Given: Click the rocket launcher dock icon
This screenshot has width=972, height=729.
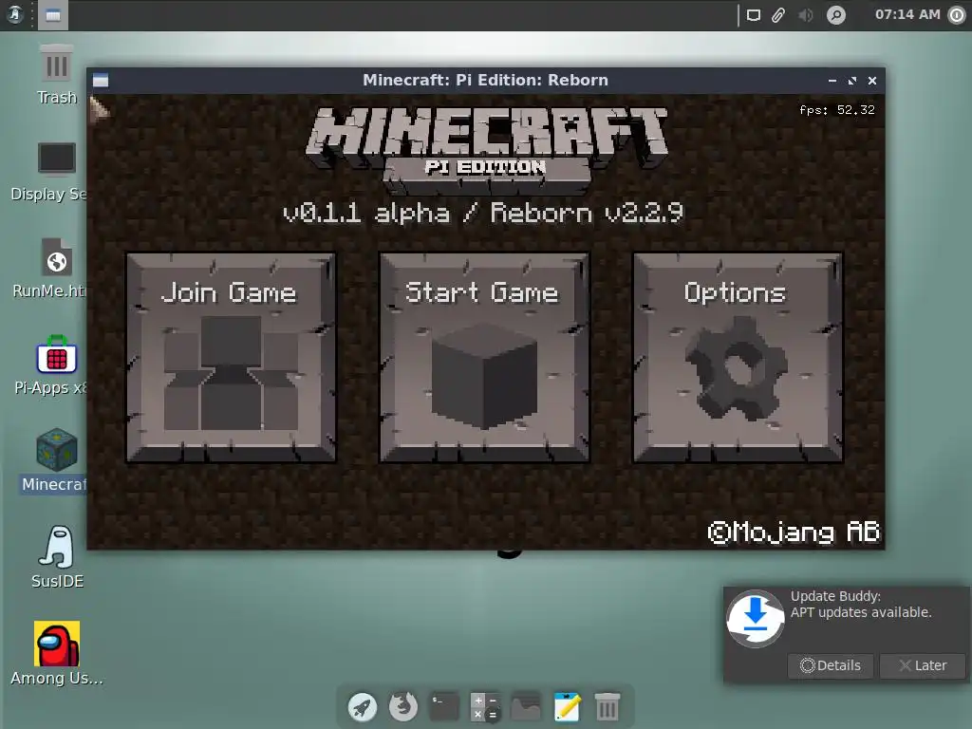Looking at the screenshot, I should pos(362,706).
